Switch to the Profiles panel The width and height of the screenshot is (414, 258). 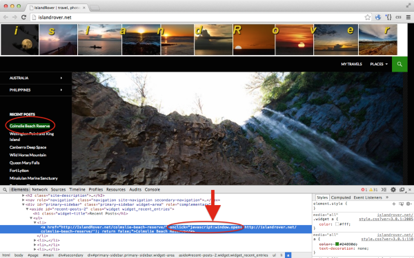[x=96, y=190]
